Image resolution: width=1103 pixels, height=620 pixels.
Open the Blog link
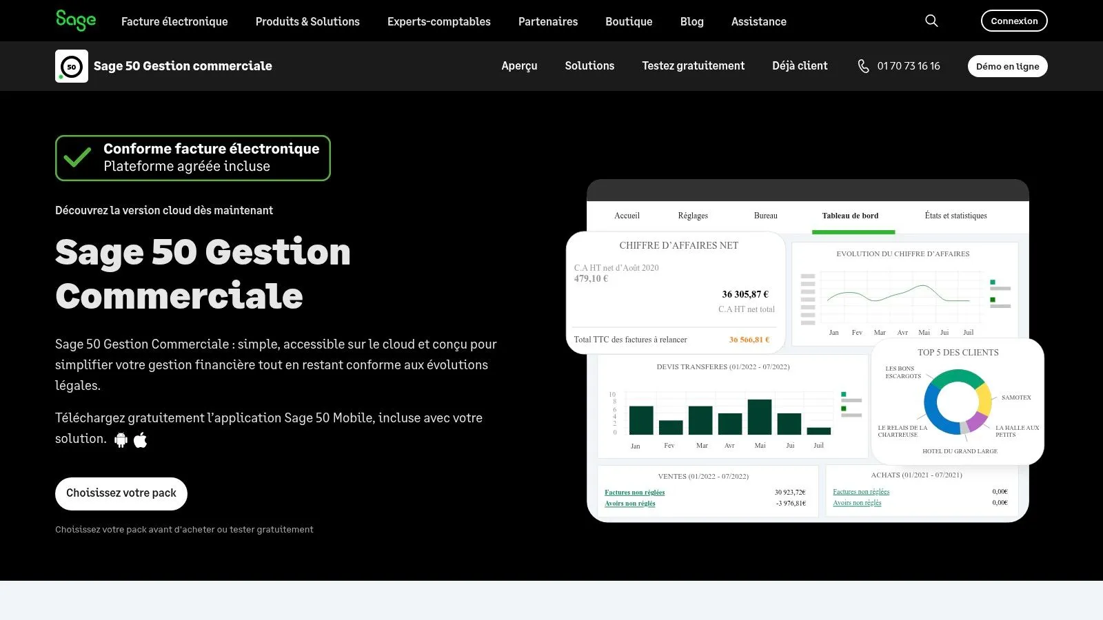point(692,21)
